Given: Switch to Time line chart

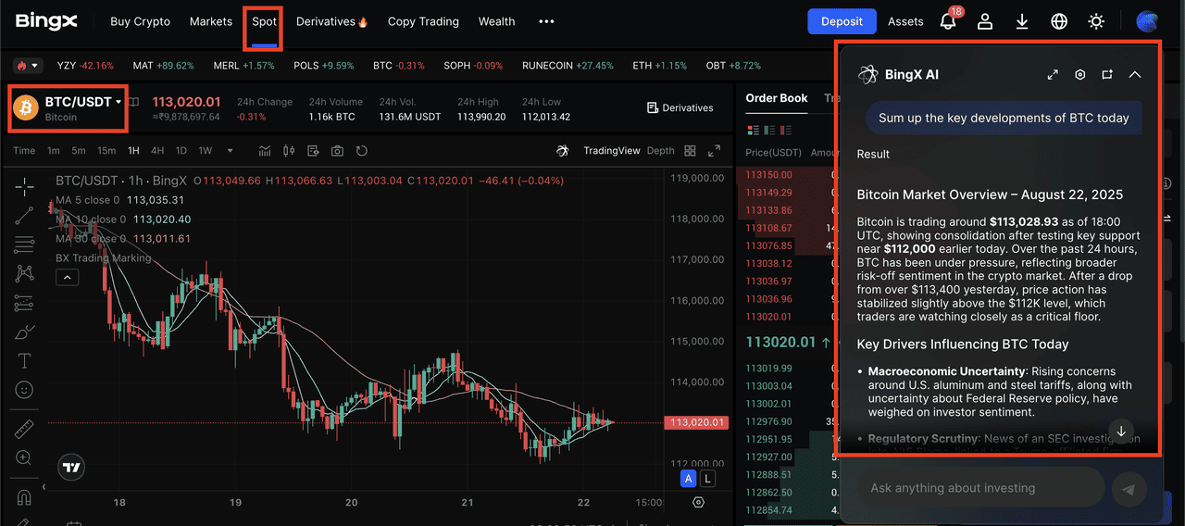Looking at the screenshot, I should pyautogui.click(x=24, y=151).
